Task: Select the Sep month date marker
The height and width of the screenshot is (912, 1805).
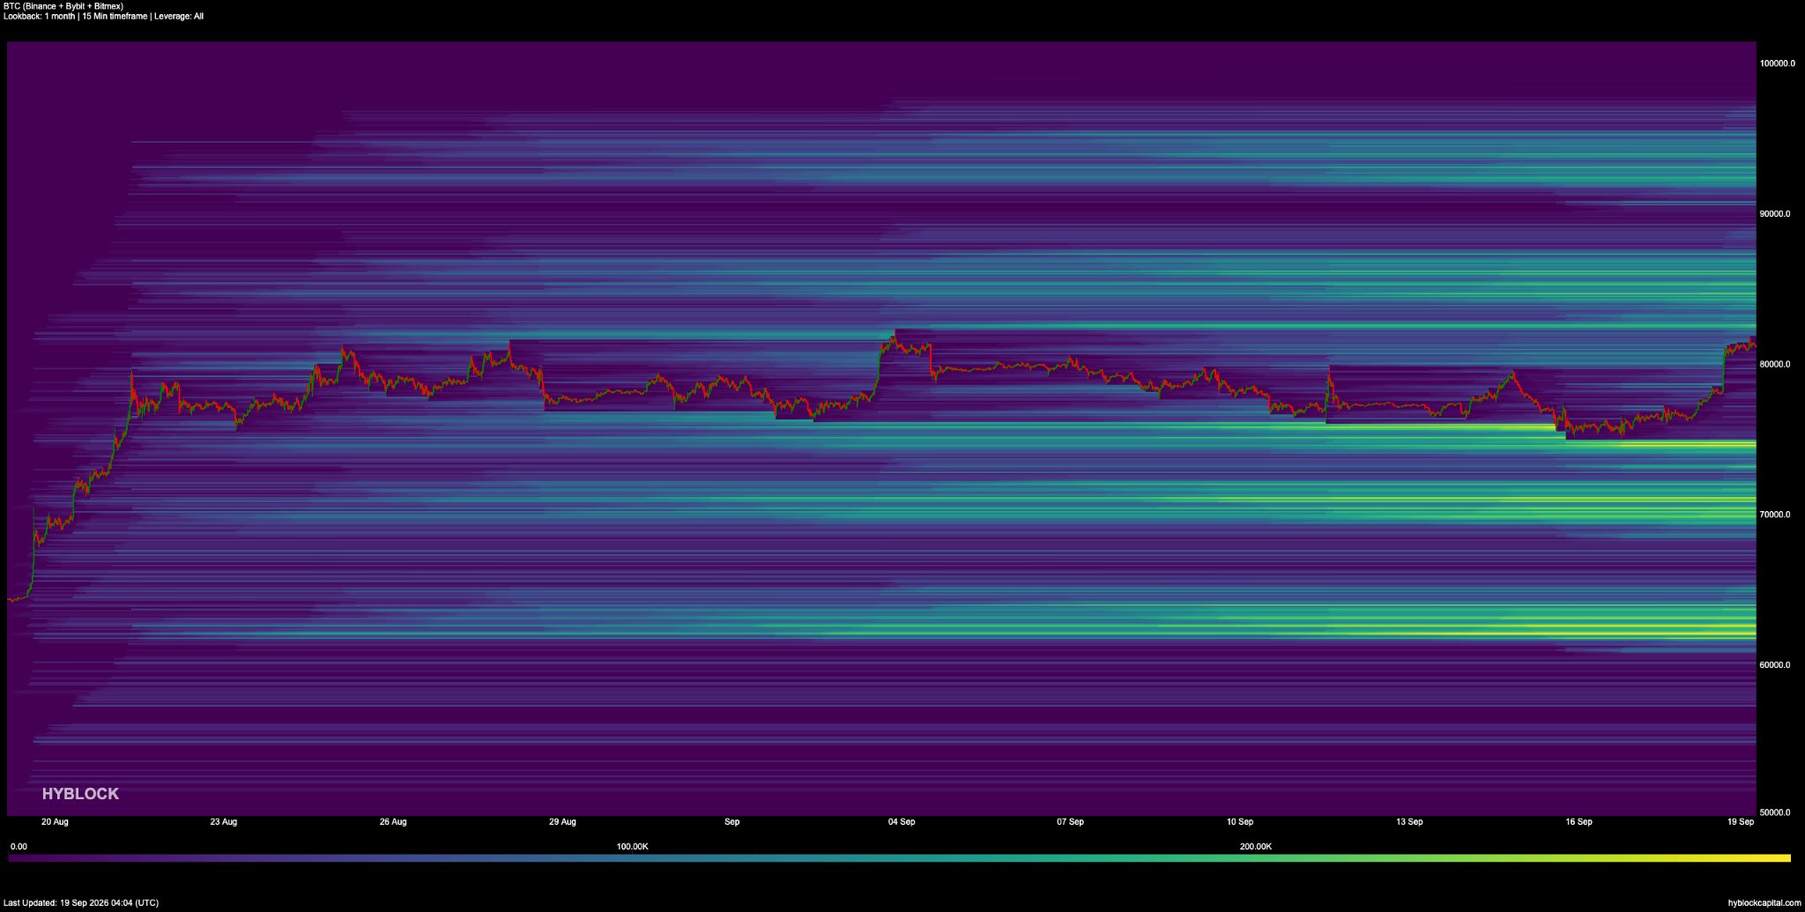Action: 732,822
